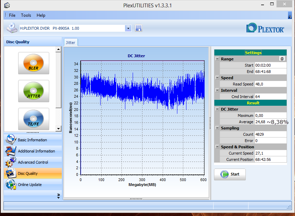Open the drive selection dropdown arrow
The width and height of the screenshot is (295, 216).
128,28
